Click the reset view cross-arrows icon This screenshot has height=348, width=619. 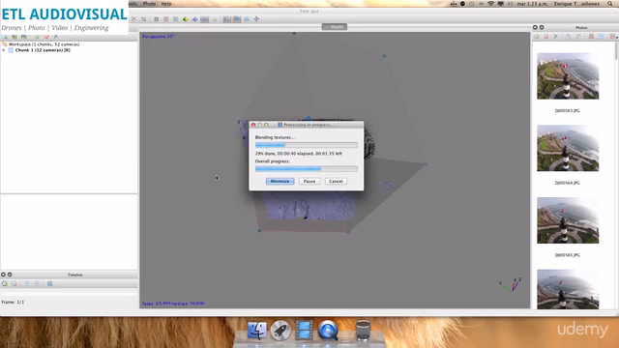256,19
